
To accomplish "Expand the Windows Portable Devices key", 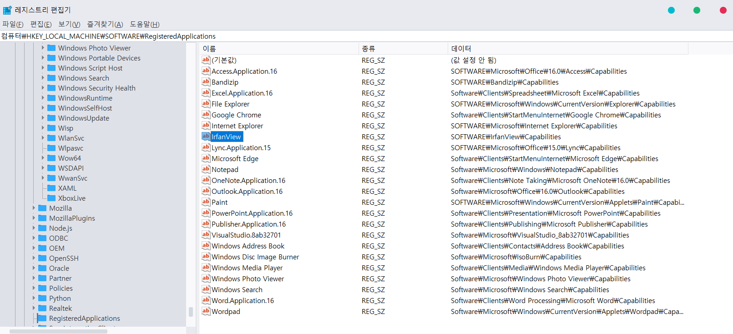I will [43, 58].
